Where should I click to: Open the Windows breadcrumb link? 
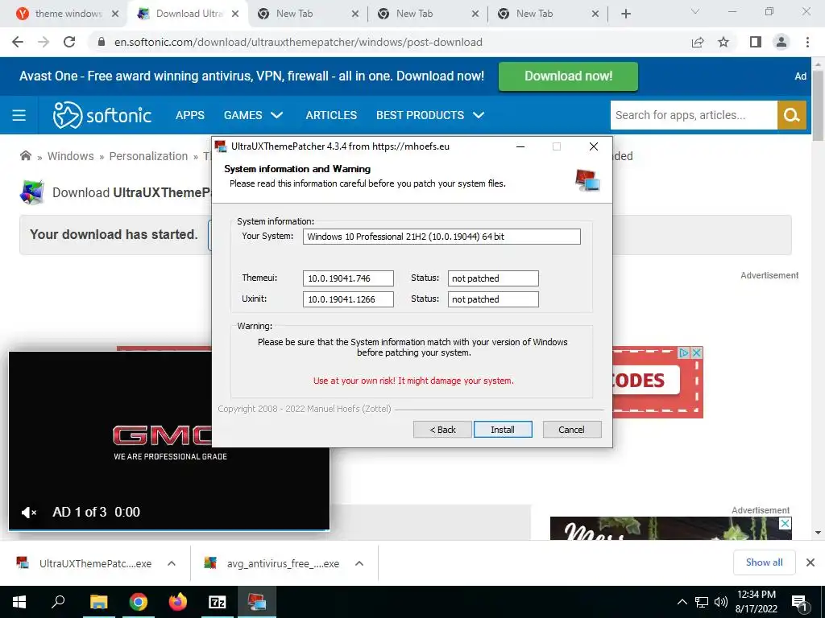pyautogui.click(x=71, y=156)
